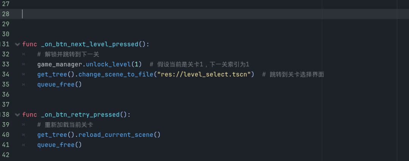
Task: Click the "res://level_select.tscn" string
Action: [x=204, y=75]
